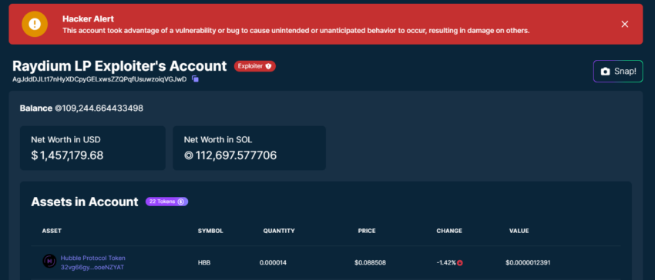Image resolution: width=655 pixels, height=280 pixels.
Task: Click the shield icon in Exploiter badge
Action: click(x=268, y=66)
